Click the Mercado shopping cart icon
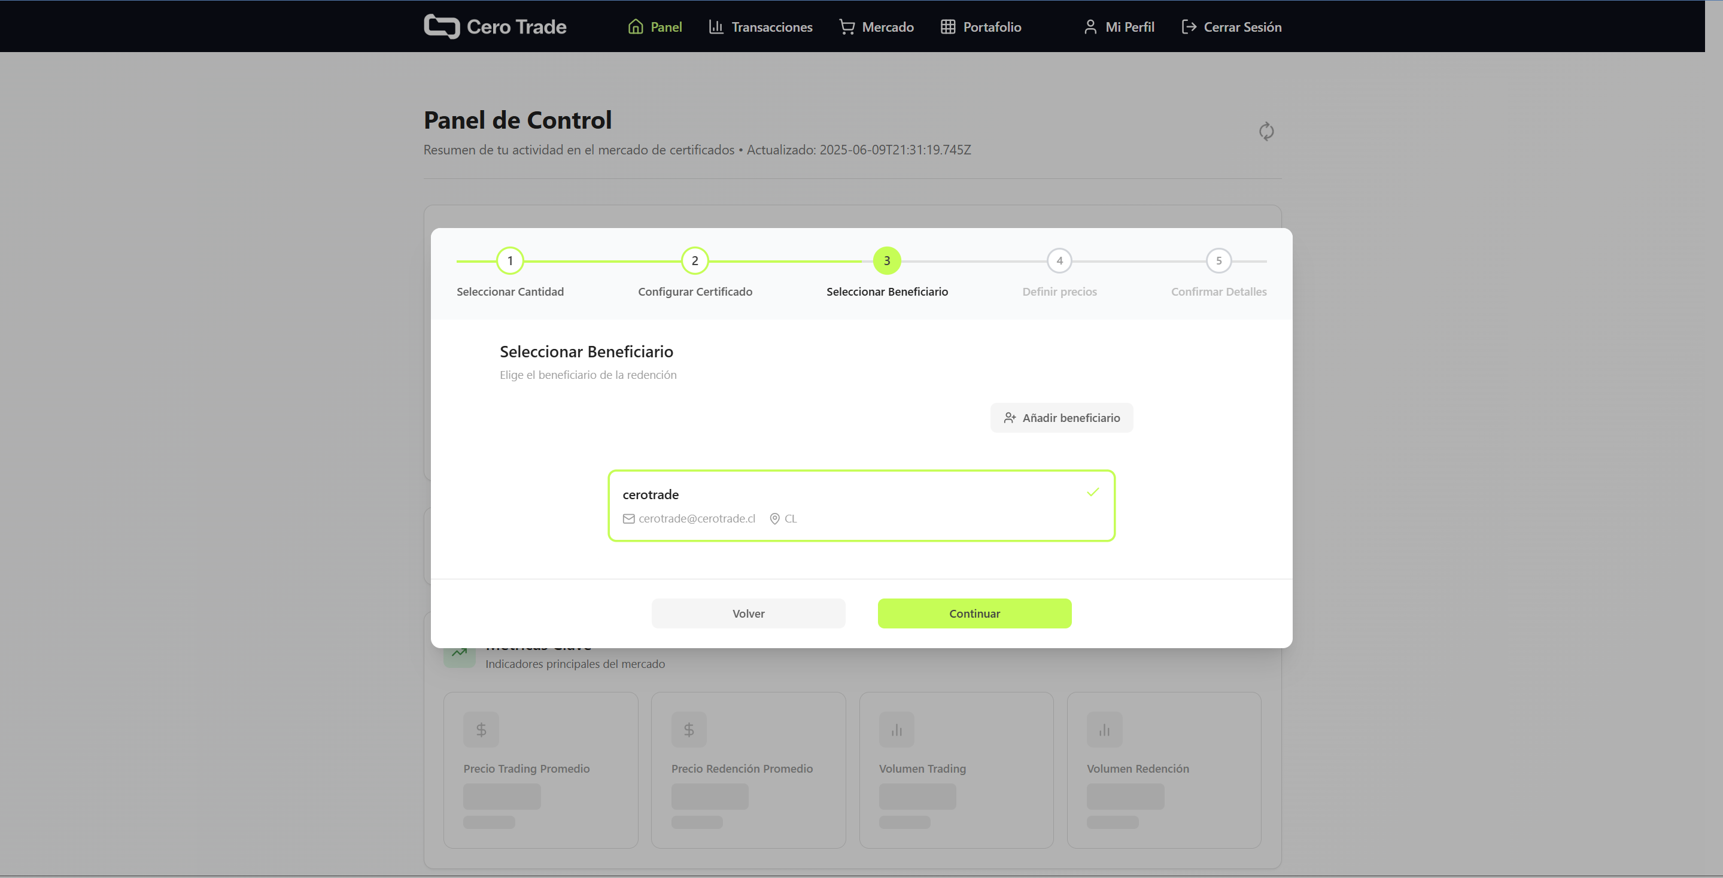Screen dimensions: 1723x878 click(847, 27)
